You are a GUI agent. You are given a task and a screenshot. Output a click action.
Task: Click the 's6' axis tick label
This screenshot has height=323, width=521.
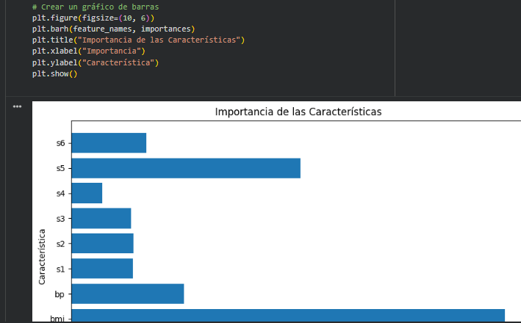coord(60,143)
